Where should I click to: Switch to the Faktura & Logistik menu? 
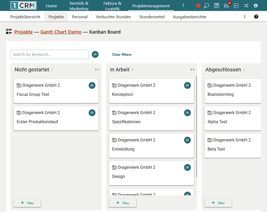(x=112, y=6)
